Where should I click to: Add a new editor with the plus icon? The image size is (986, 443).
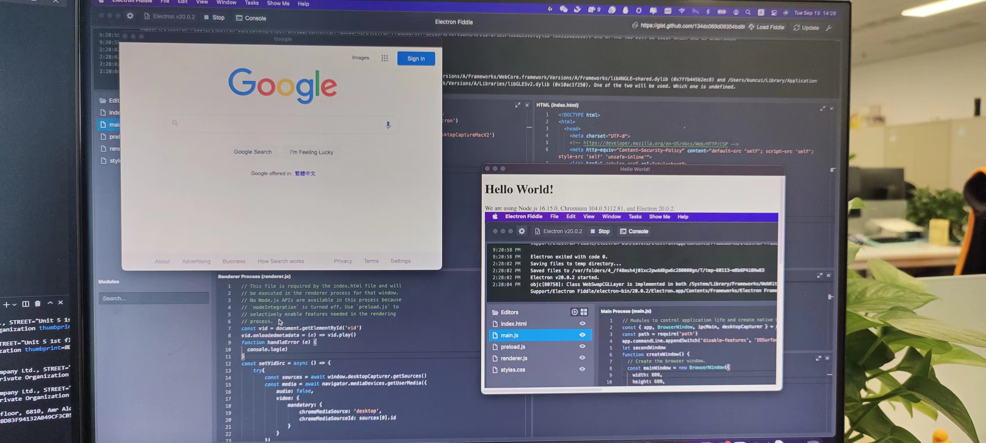coord(574,312)
